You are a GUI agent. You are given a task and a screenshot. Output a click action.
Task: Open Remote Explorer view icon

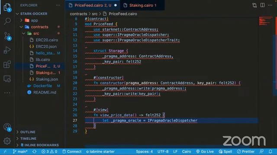click(7, 79)
